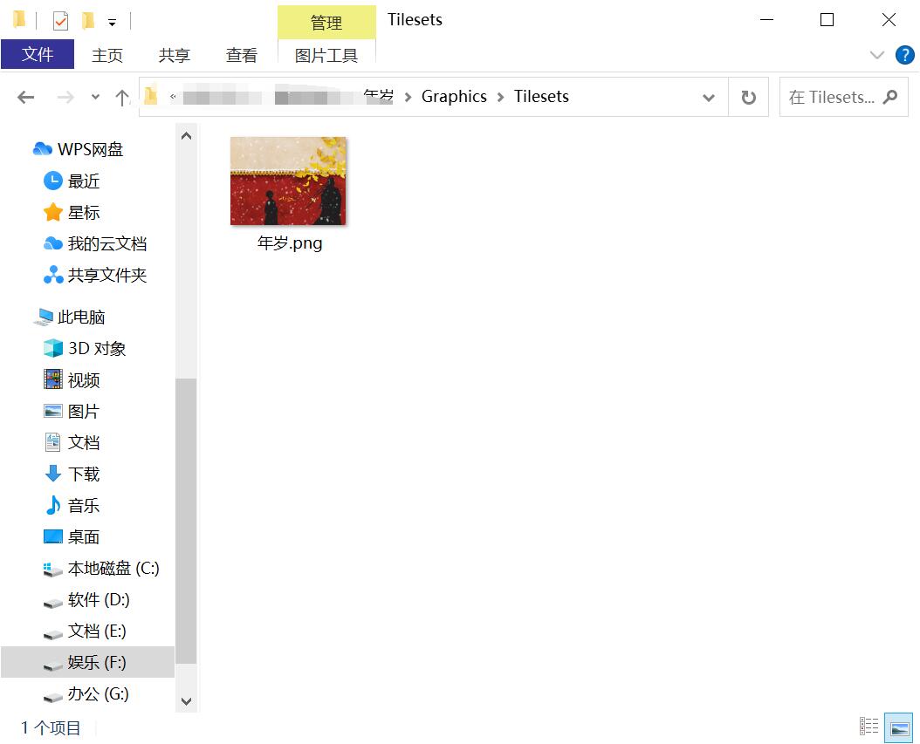The width and height of the screenshot is (920, 744).
Task: Click the 1 个项目 status text
Action: click(x=51, y=727)
